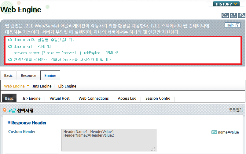
Task: Click the refresh/reload configuration icon
Action: click(x=225, y=15)
